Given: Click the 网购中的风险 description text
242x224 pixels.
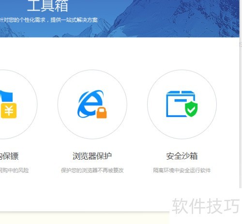Looking at the screenshot, I should coord(14,170).
